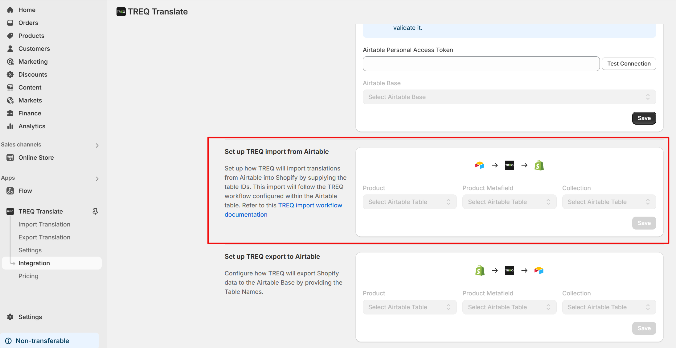Click Airtable logo in export flow diagram

539,270
